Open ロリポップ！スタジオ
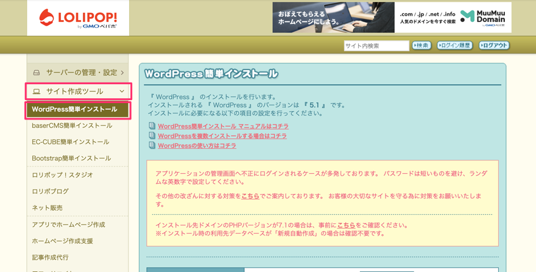Image resolution: width=536 pixels, height=272 pixels. click(63, 175)
